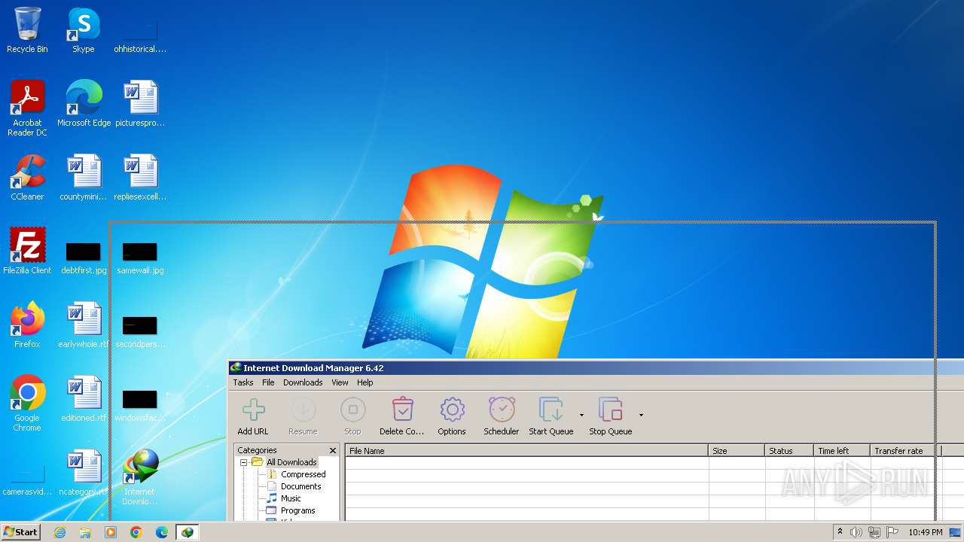Select Microsoft Edge desktop icon

tap(84, 103)
